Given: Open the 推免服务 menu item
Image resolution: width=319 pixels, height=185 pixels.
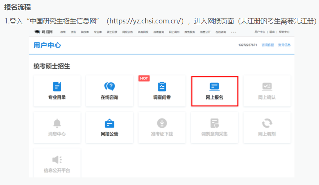Looking at the screenshot, I should point(190,32).
